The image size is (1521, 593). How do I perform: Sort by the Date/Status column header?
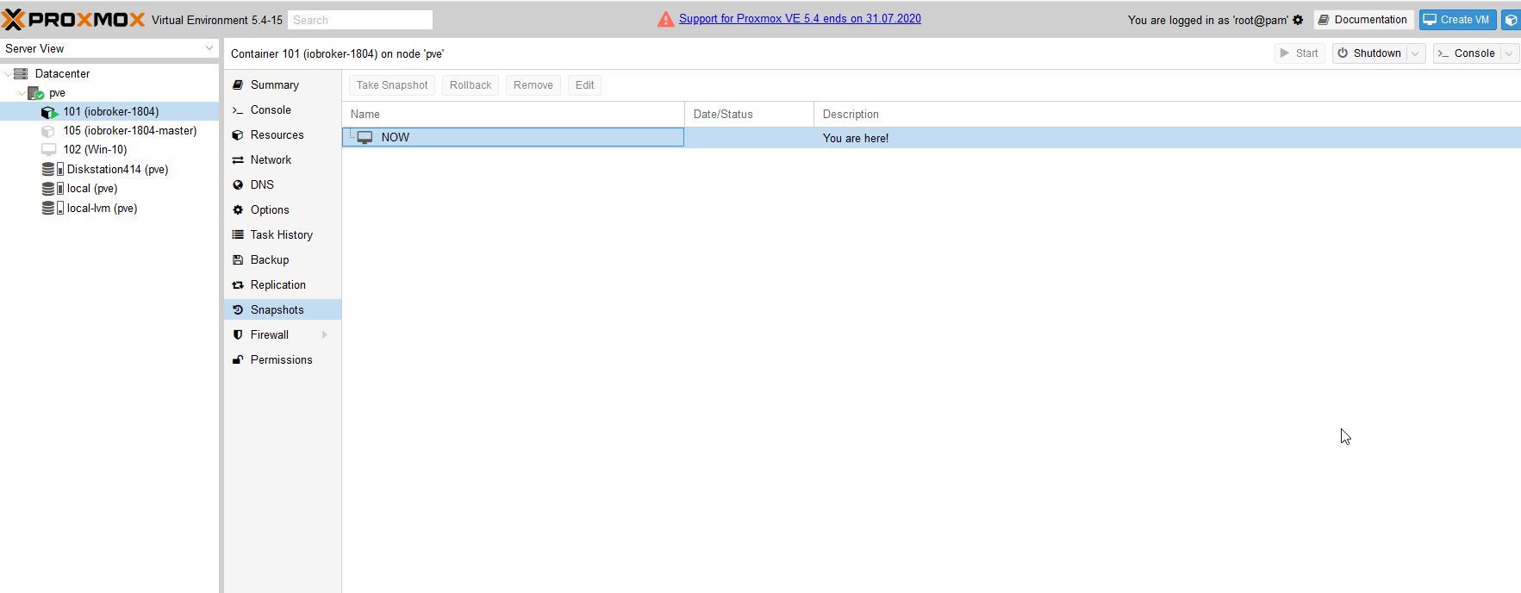pyautogui.click(x=749, y=114)
